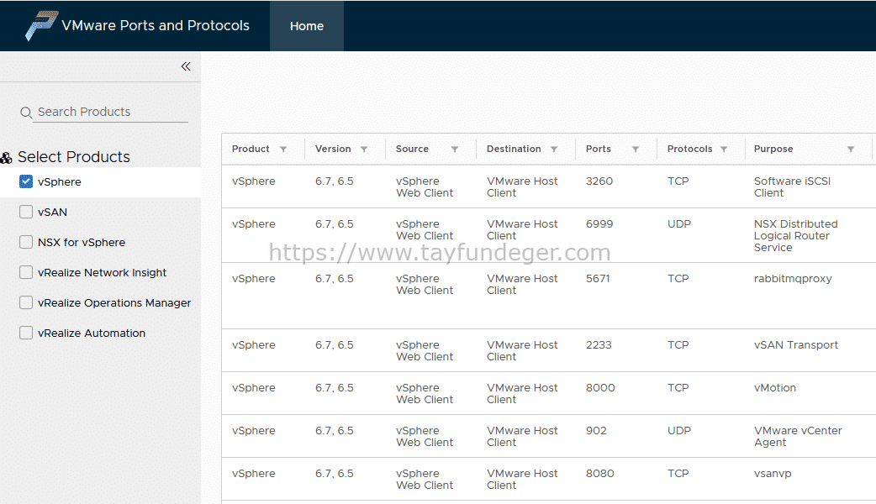Click the Product column header
The image size is (876, 504).
coord(251,149)
